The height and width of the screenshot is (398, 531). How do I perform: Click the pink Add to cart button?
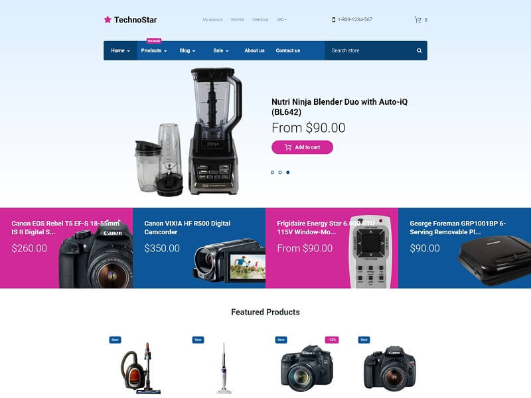pos(302,147)
